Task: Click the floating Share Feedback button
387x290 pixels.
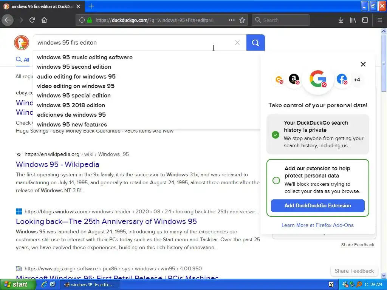Action: (x=354, y=271)
